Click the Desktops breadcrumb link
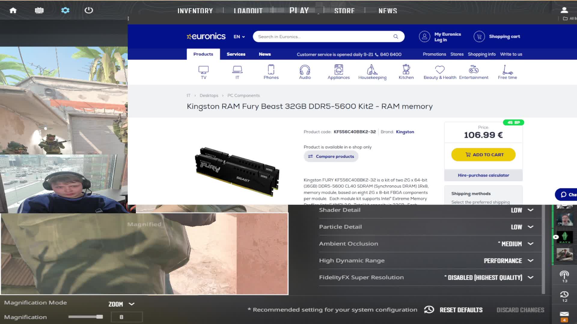 209,95
